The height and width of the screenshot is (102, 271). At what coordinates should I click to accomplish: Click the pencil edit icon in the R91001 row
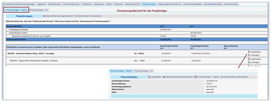[249, 52]
